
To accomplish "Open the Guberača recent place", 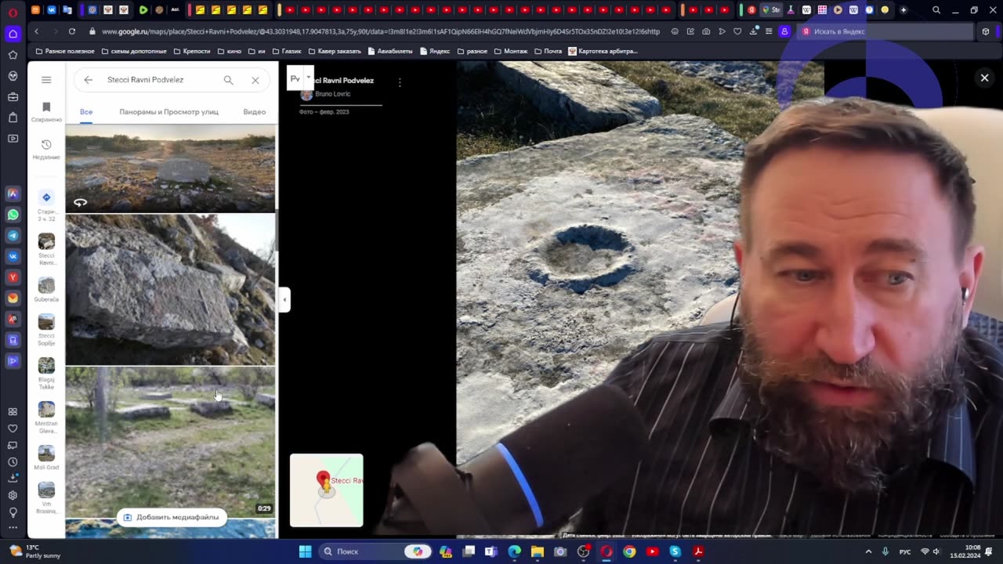I will tap(46, 290).
